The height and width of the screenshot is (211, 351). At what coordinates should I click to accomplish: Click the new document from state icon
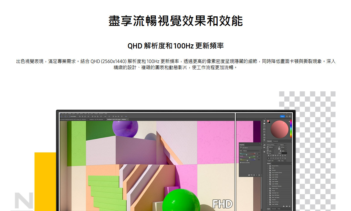click(283, 206)
